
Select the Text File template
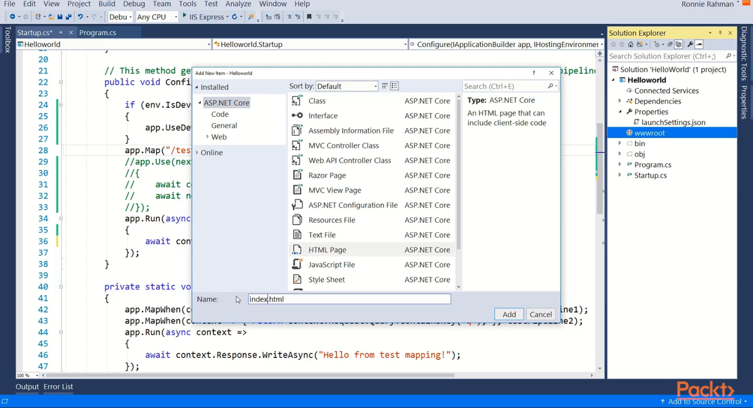point(373,235)
